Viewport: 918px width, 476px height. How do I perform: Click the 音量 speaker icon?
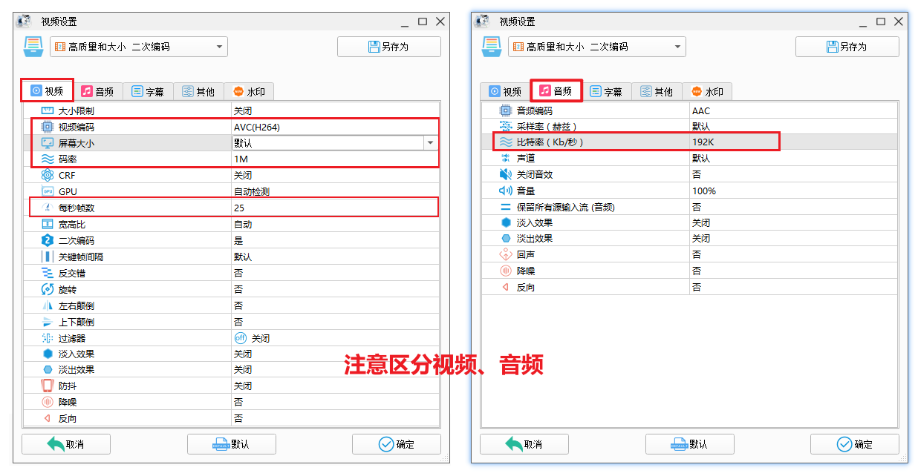[506, 191]
